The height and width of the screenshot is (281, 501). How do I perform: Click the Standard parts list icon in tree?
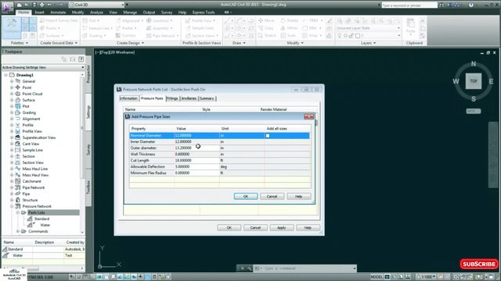click(30, 219)
